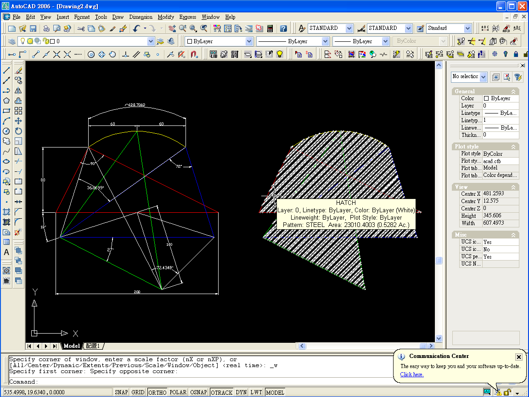Select the Line draw tool
This screenshot has height=397, width=529.
click(x=6, y=70)
